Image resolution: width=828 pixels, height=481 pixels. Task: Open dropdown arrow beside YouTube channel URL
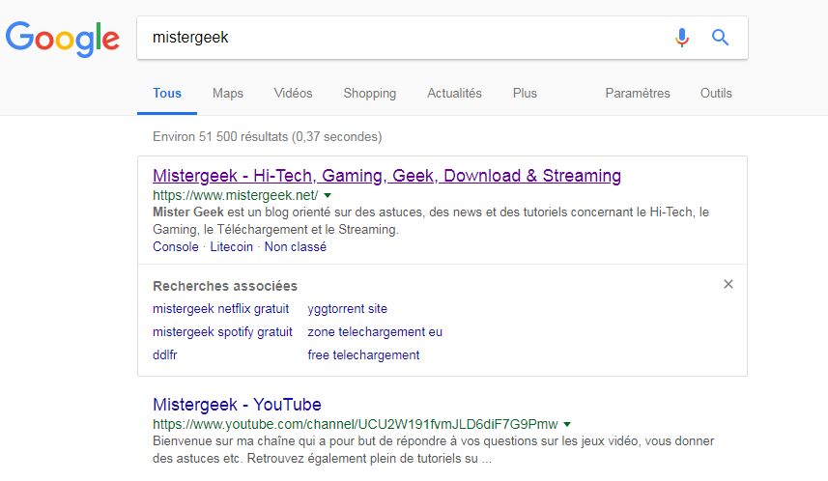click(567, 424)
